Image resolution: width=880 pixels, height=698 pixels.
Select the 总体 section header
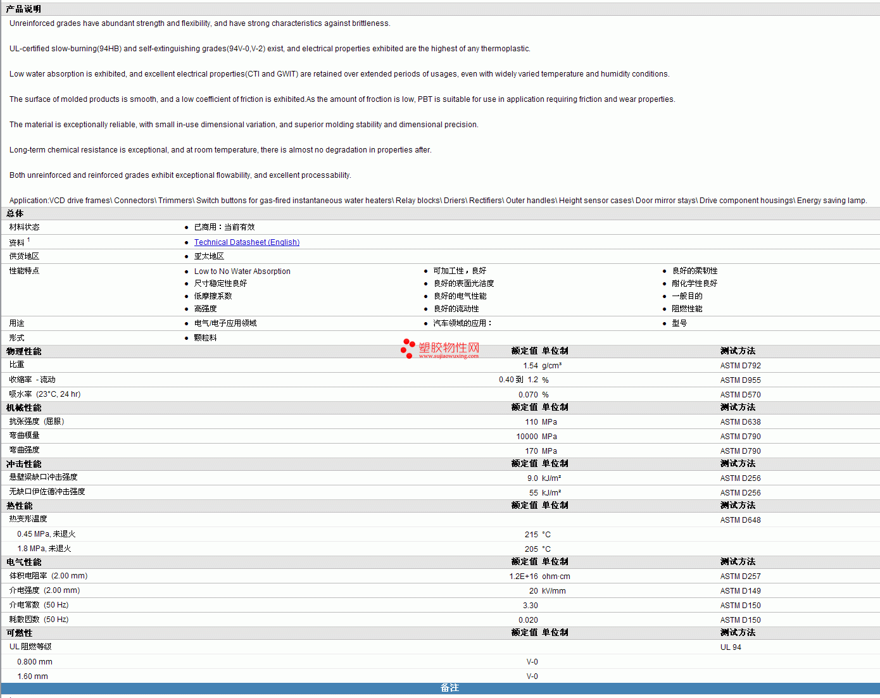pos(15,214)
